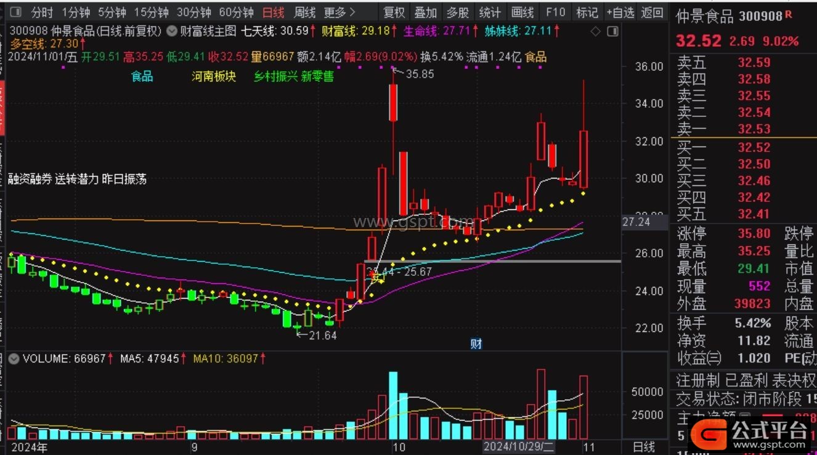Click the 河南板块 sector tag

214,77
